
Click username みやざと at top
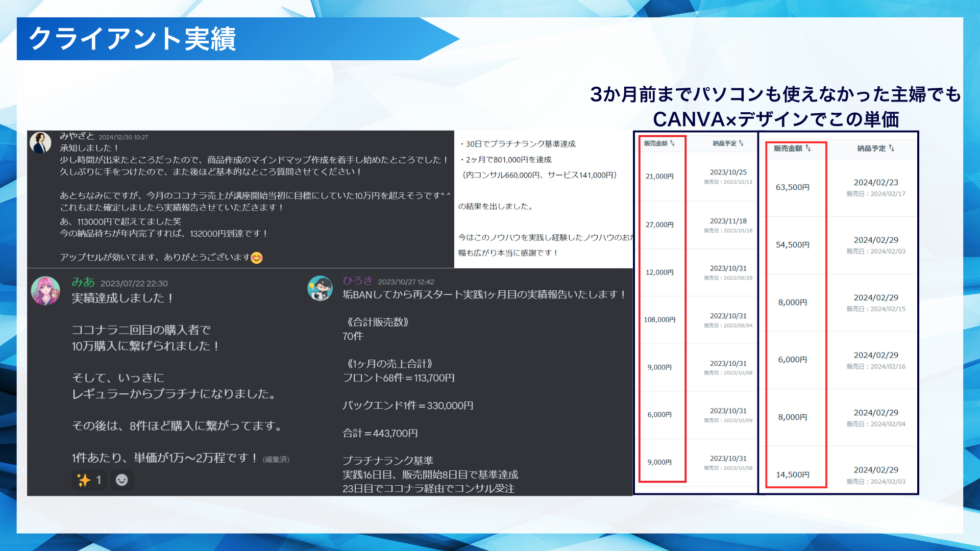pyautogui.click(x=77, y=136)
